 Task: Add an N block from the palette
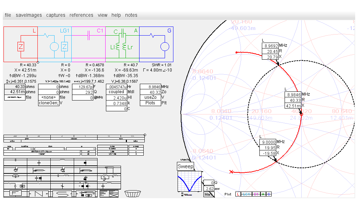click(39, 194)
